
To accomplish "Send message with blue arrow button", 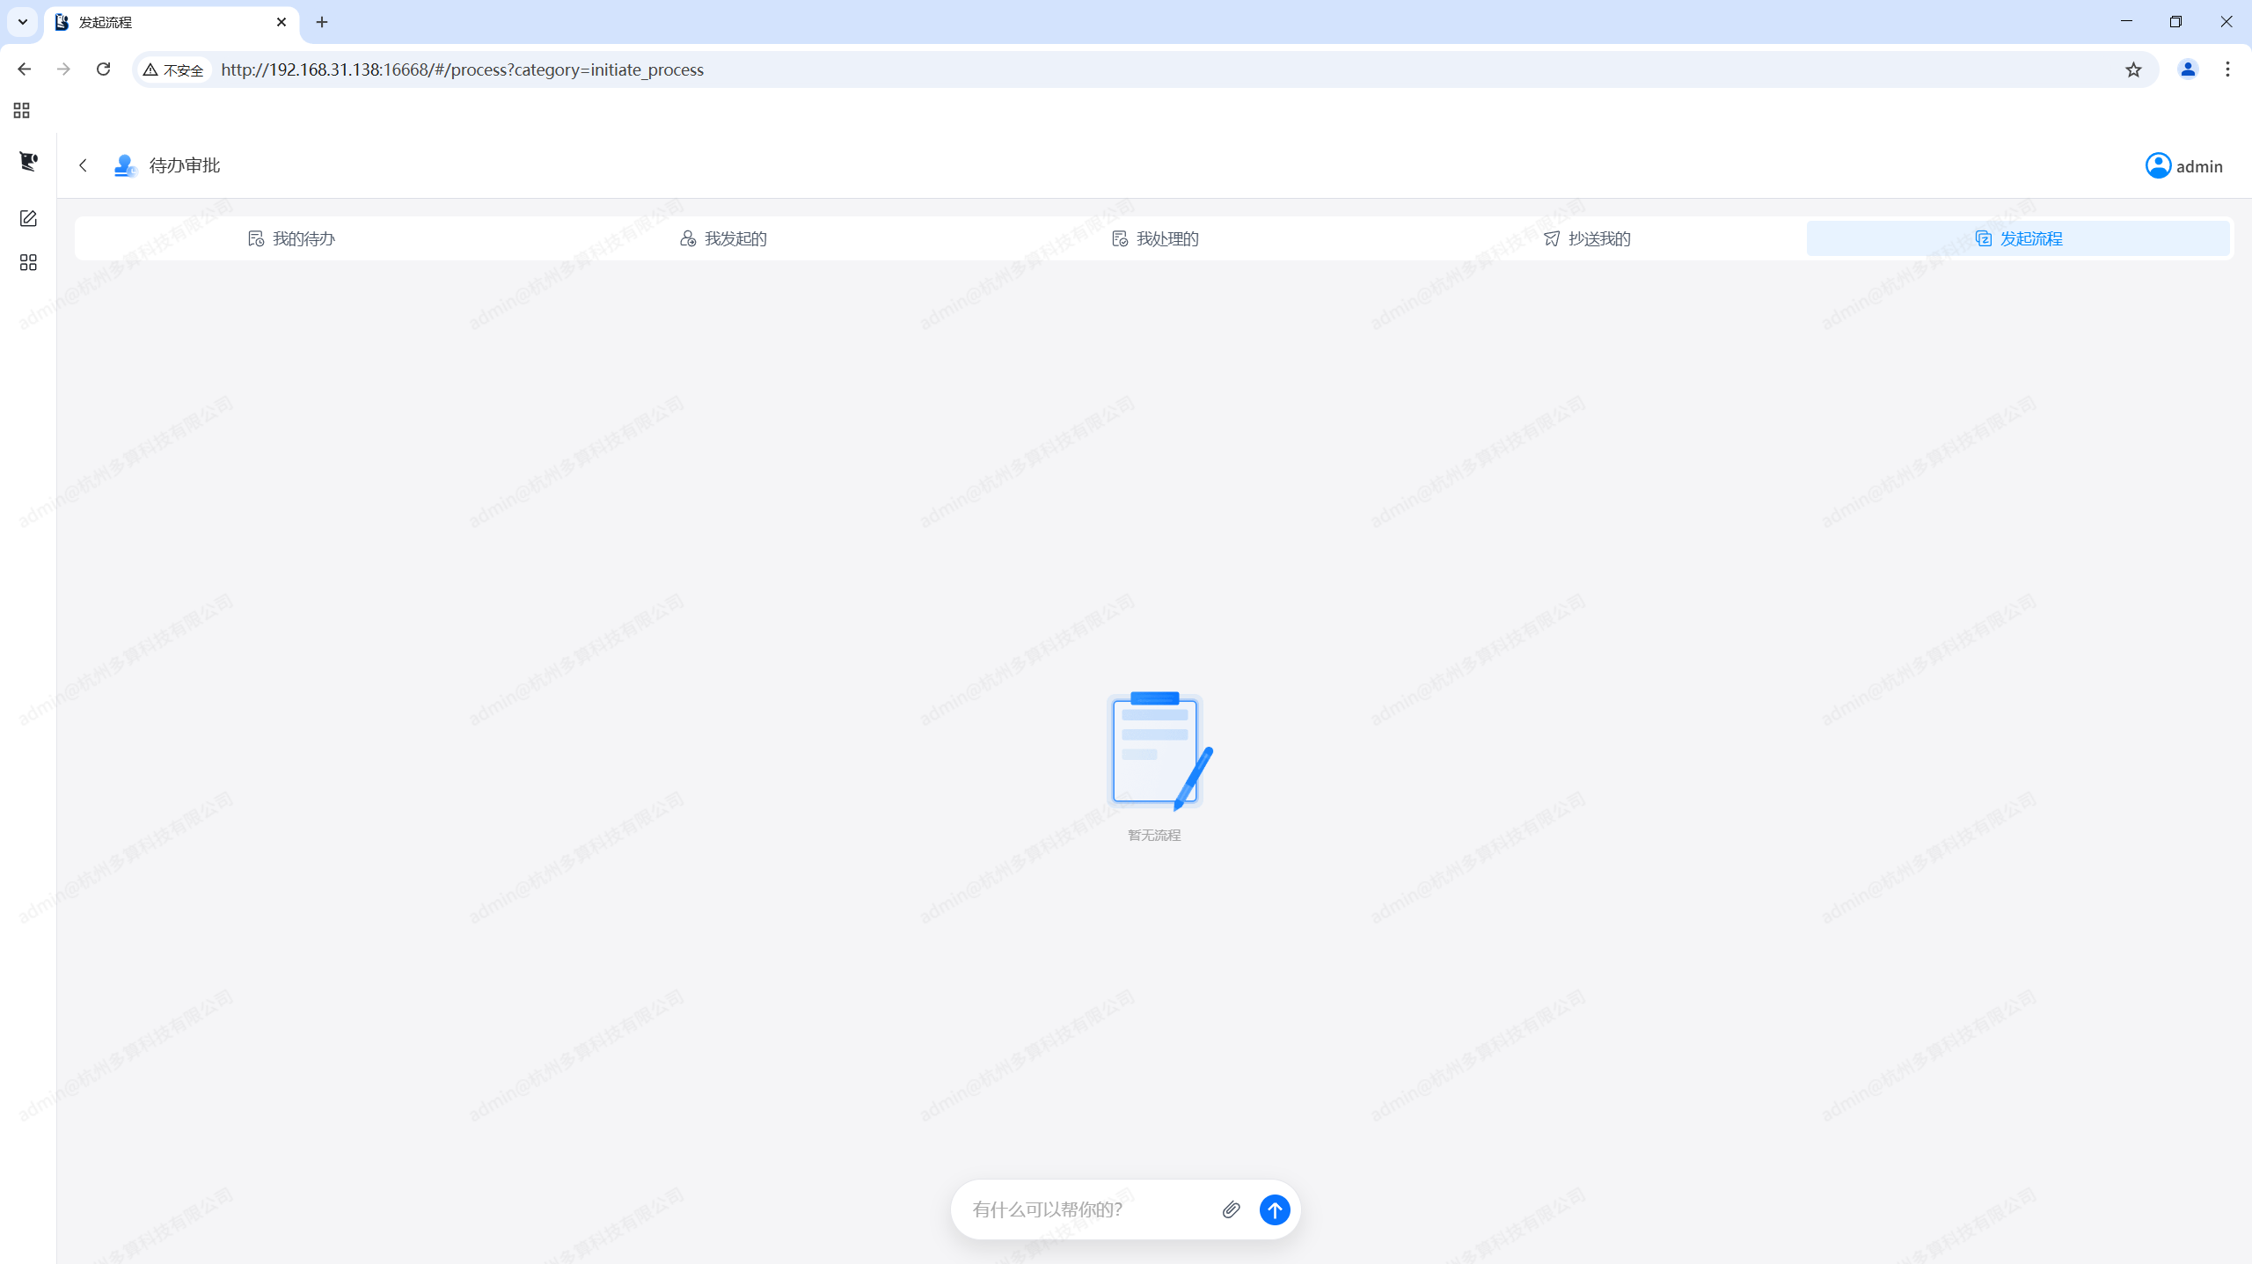I will pos(1275,1209).
